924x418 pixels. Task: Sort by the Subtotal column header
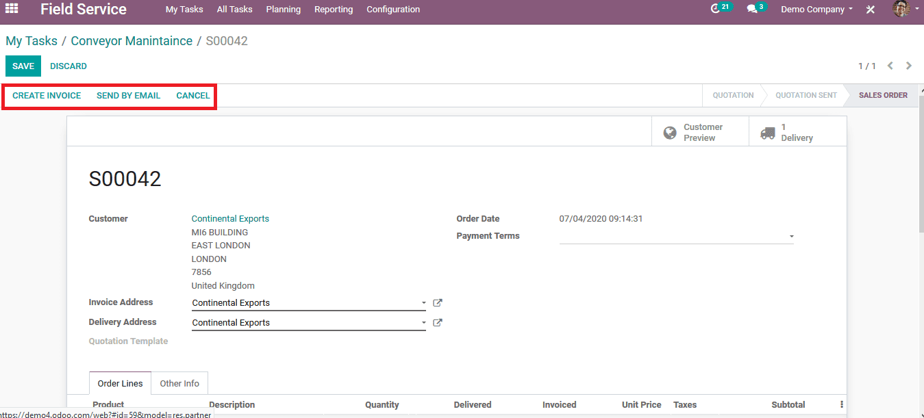(788, 405)
